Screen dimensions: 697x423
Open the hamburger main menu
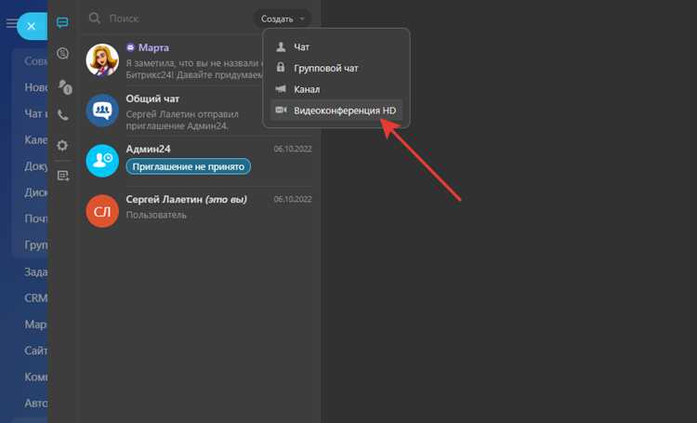coord(11,23)
